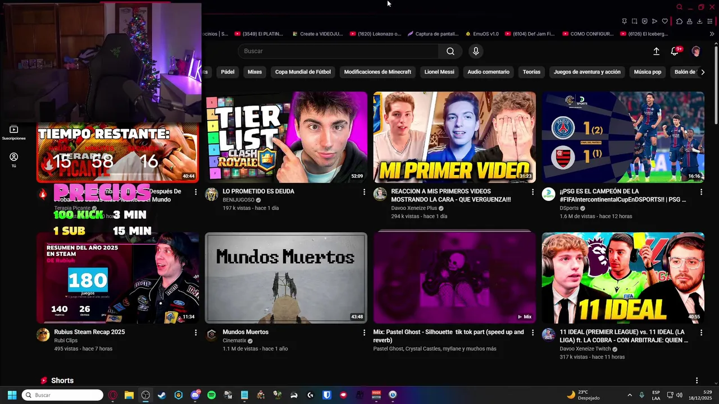Open DSports channel avatar
Viewport: 719px width, 404px height.
548,194
